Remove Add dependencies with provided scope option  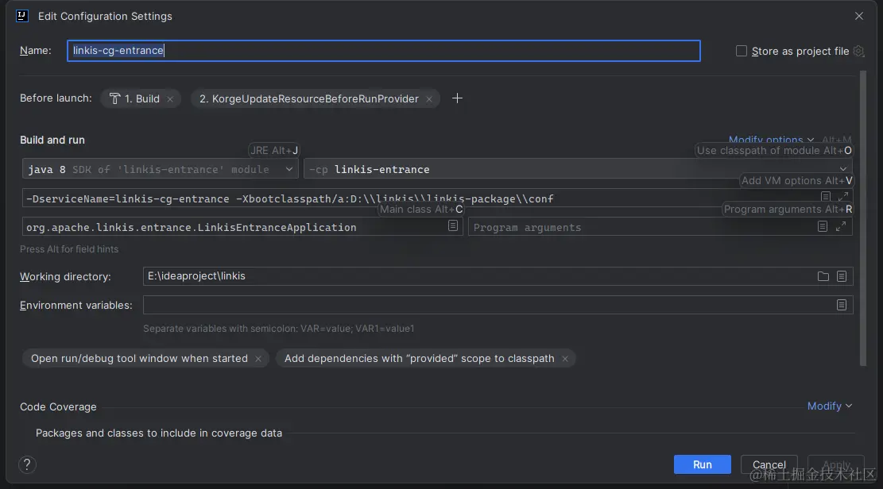point(565,359)
